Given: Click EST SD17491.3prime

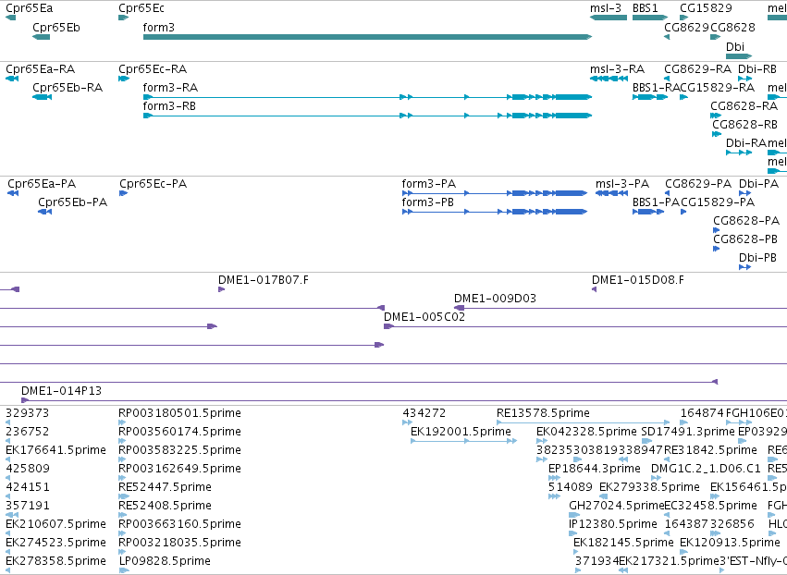Looking at the screenshot, I should point(688,432).
